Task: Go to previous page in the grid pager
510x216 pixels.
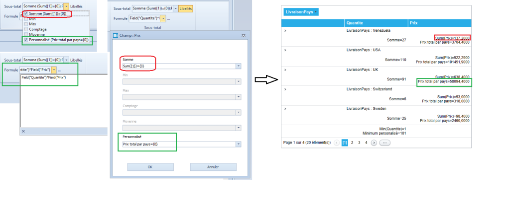Action: click(337, 143)
